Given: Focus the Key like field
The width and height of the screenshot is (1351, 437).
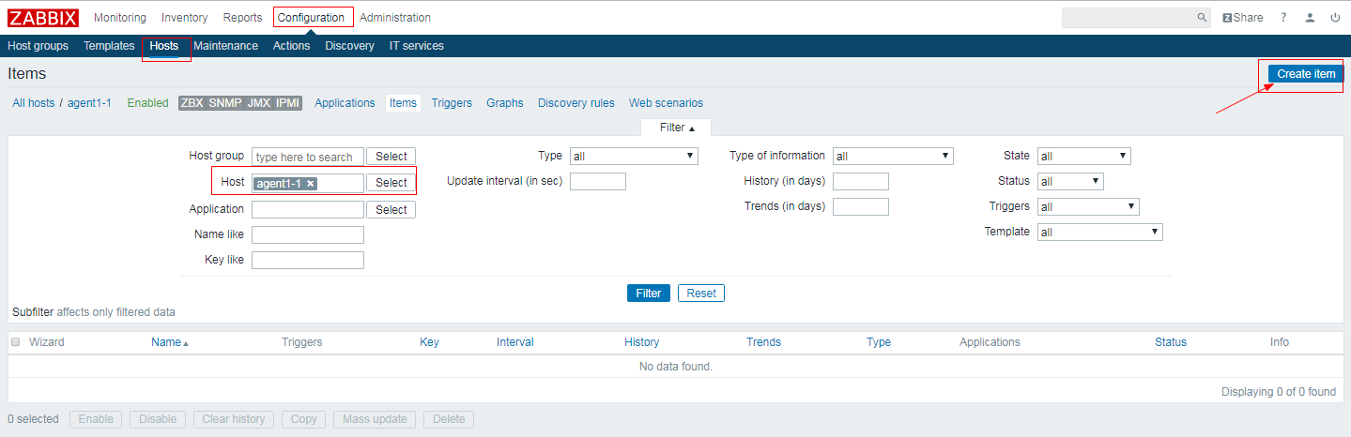Looking at the screenshot, I should [x=308, y=261].
